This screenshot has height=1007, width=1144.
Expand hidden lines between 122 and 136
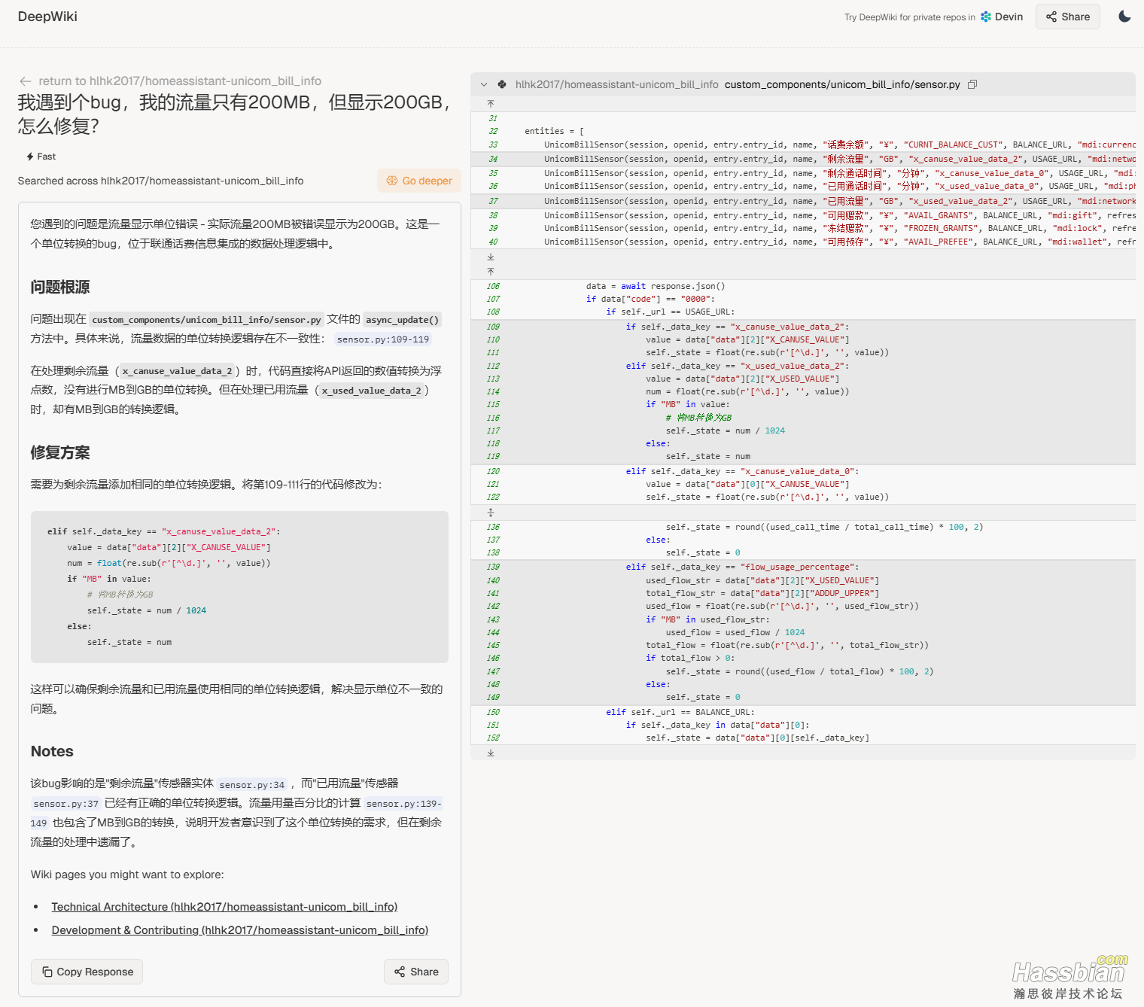pos(491,512)
